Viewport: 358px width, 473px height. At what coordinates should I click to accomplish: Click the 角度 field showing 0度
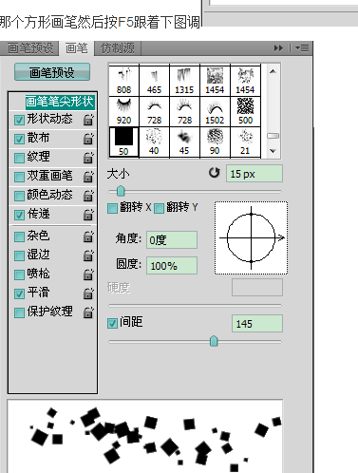pyautogui.click(x=172, y=240)
